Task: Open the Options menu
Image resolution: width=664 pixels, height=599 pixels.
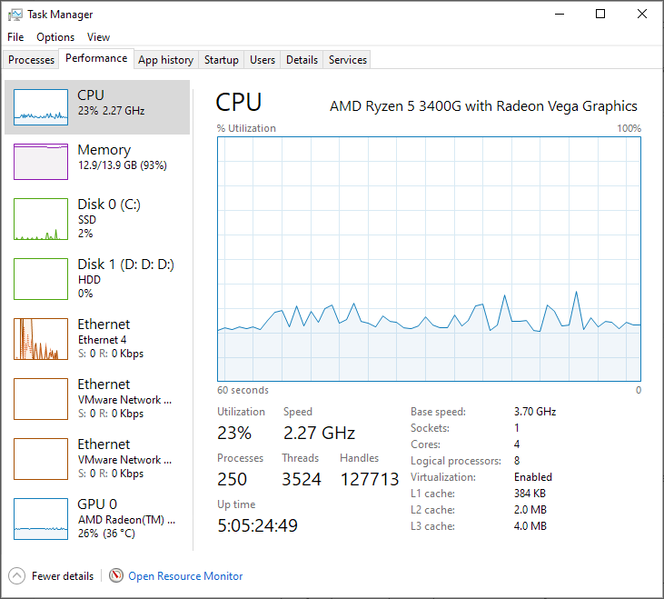Action: point(55,37)
